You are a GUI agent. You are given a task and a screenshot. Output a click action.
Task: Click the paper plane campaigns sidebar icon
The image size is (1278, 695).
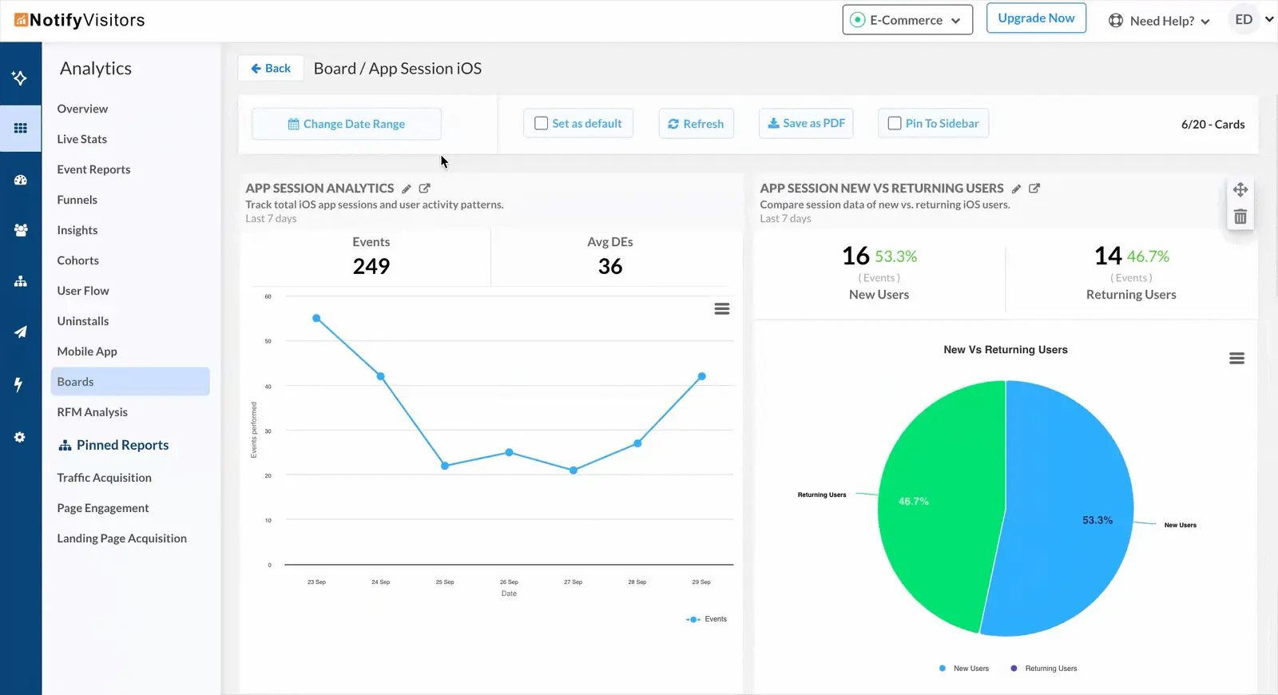tap(21, 332)
